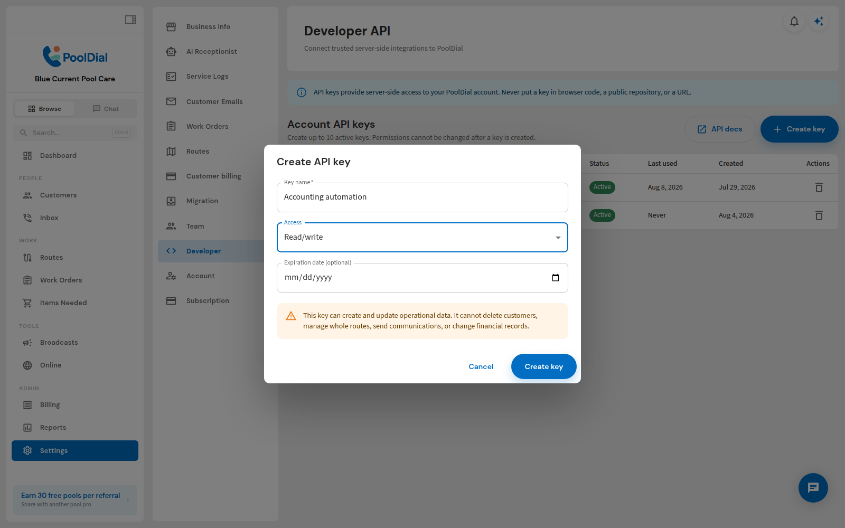The height and width of the screenshot is (528, 845).
Task: Click the Active badge in the Never-used row
Action: [602, 215]
